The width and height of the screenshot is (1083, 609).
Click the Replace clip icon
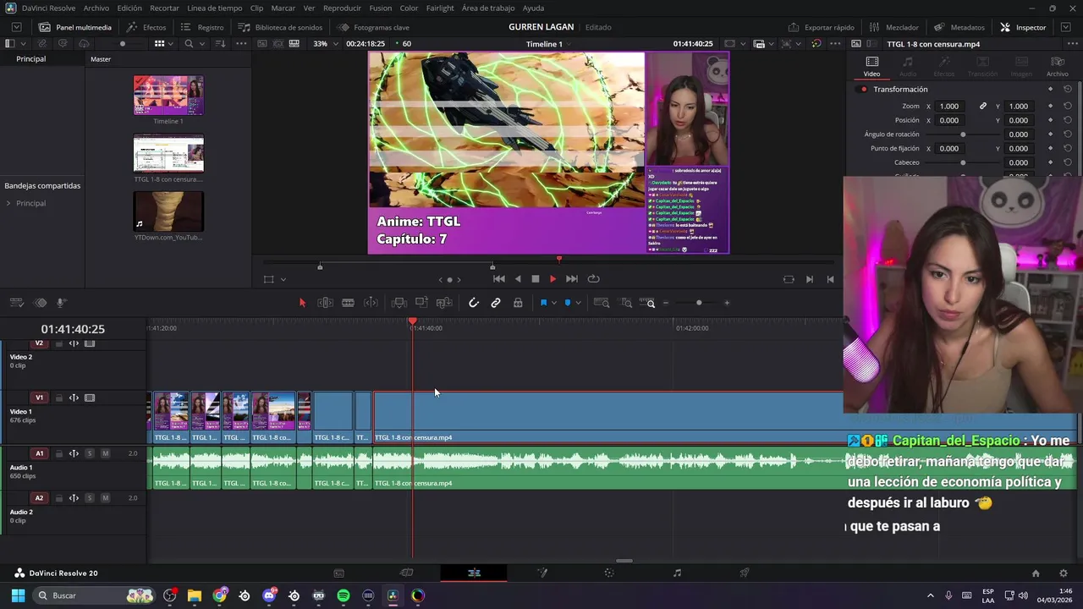pyautogui.click(x=444, y=303)
